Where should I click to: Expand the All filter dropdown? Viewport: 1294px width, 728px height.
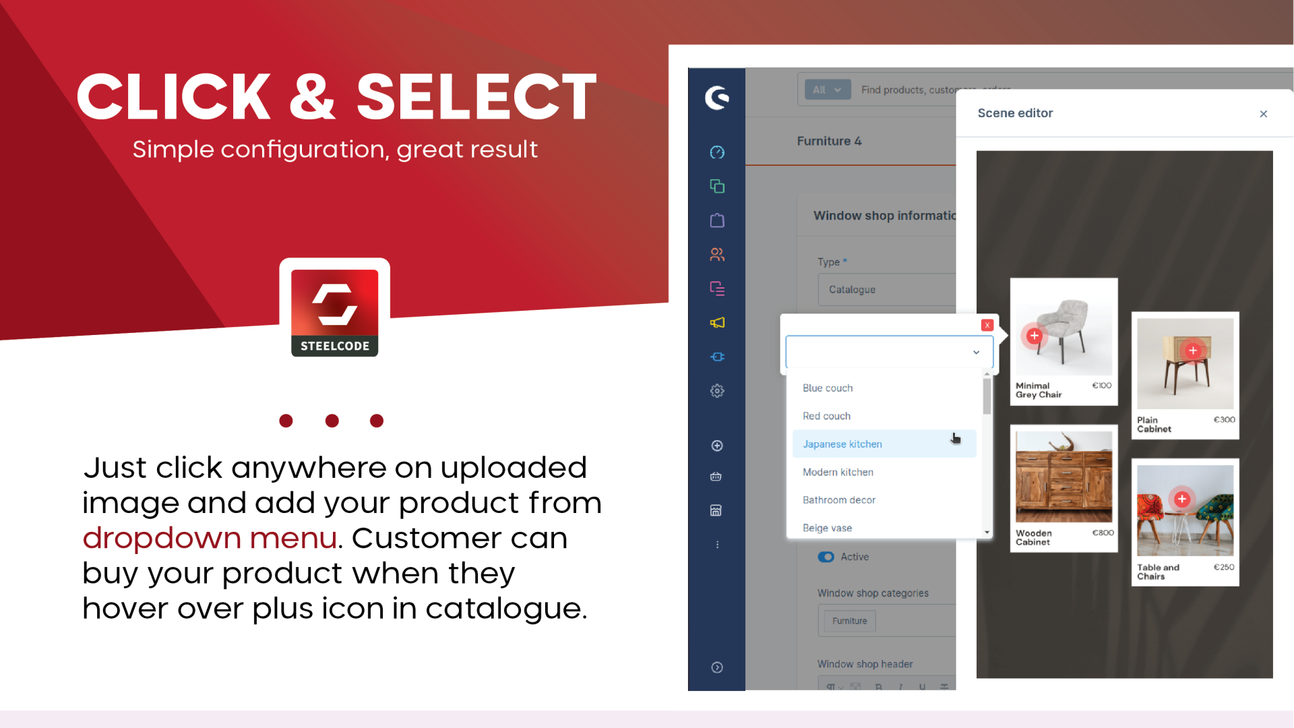(x=825, y=89)
